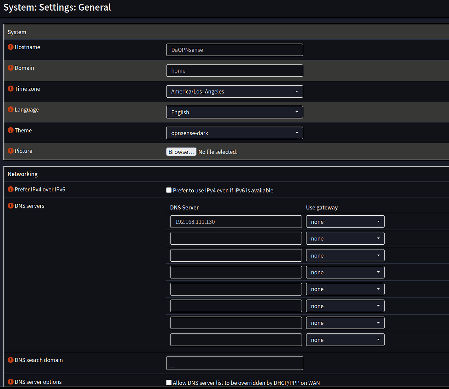Click the Networking section header
The width and height of the screenshot is (449, 389).
coord(22,174)
